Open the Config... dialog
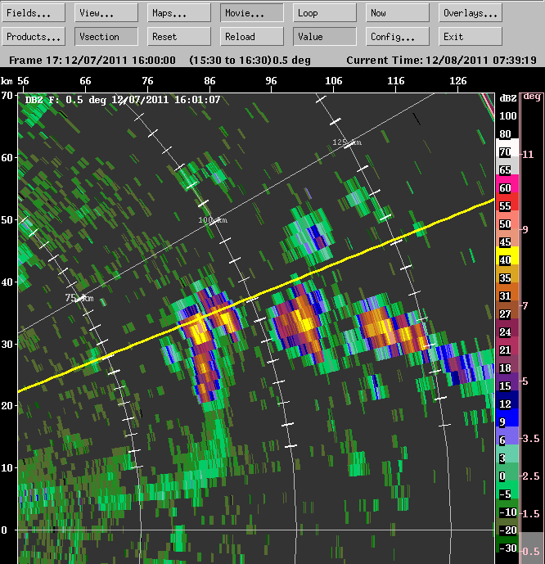 (x=398, y=37)
